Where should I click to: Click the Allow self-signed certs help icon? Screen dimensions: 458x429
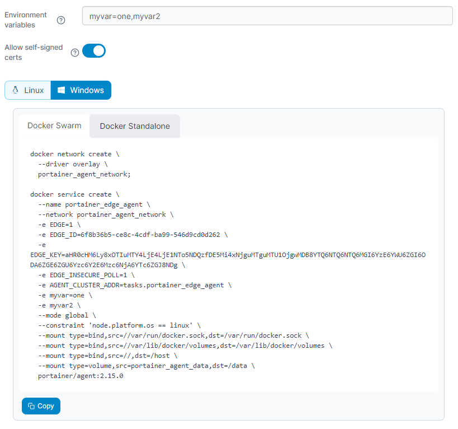coord(75,52)
